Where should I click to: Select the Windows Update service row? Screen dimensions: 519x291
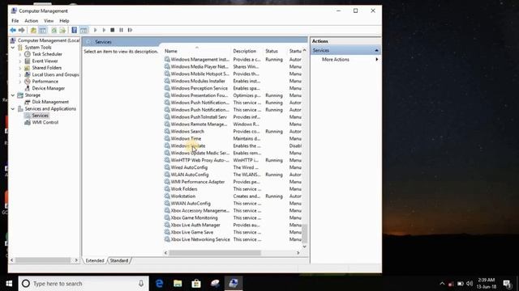tap(233, 145)
